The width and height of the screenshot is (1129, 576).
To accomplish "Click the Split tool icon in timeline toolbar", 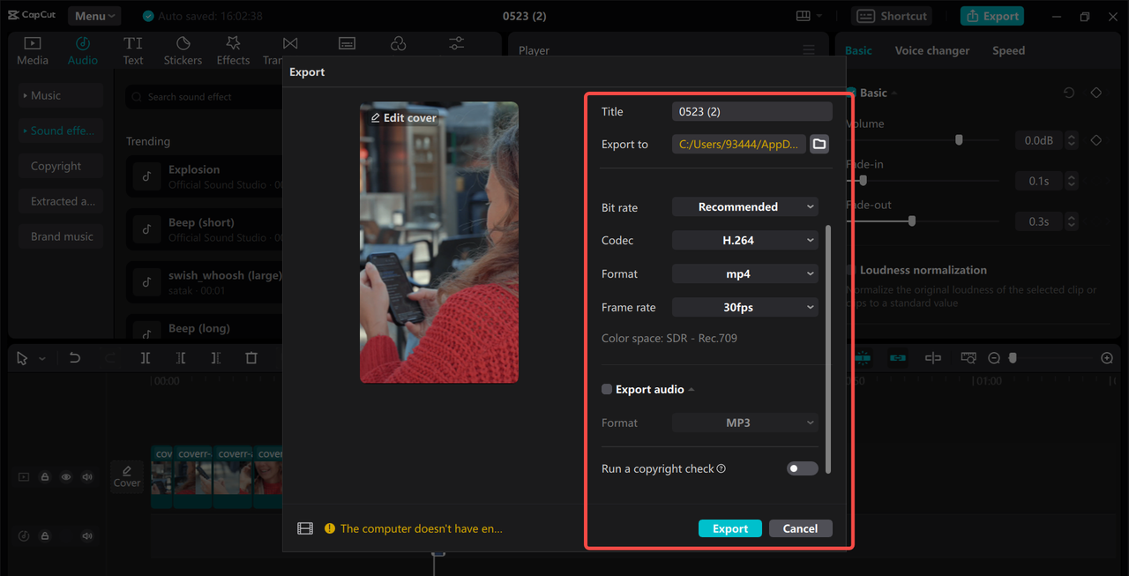I will pyautogui.click(x=146, y=358).
